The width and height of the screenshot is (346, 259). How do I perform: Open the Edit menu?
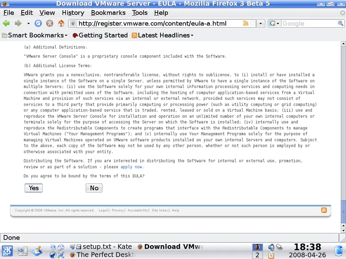(x=27, y=13)
